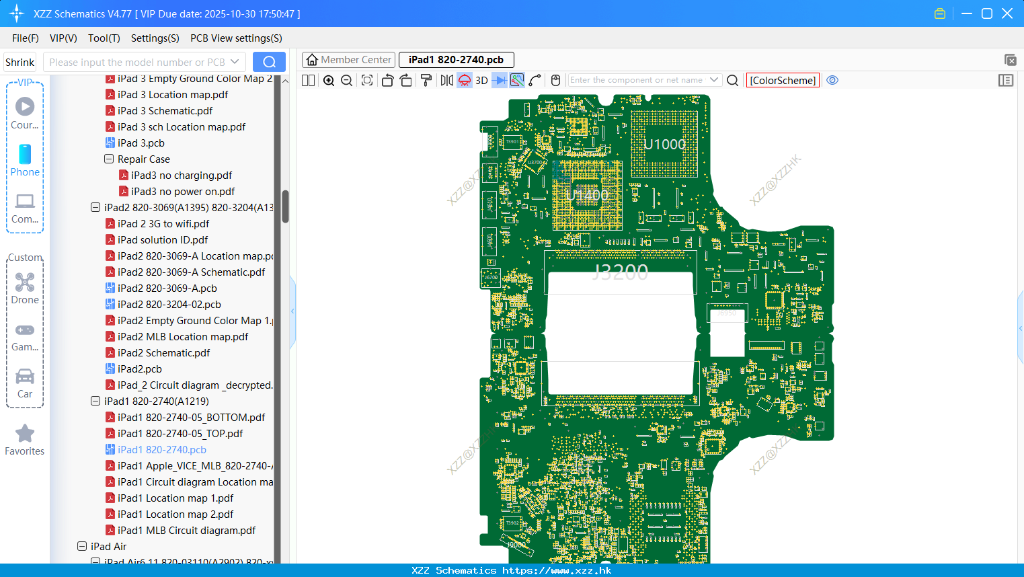
Task: Rotate board clockwise icon
Action: [x=406, y=80]
